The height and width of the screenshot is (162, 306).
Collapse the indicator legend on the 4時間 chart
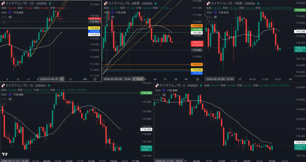tap(106, 22)
